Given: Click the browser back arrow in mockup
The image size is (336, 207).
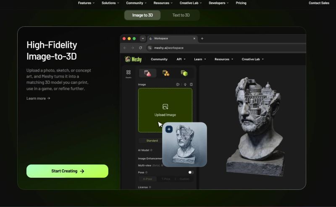Looking at the screenshot, I should tap(125, 48).
